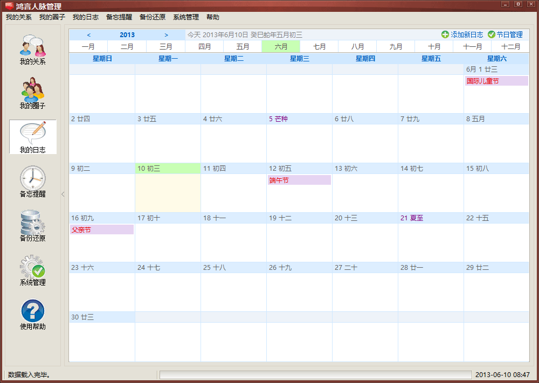Open 我的关系 menu

click(x=18, y=17)
